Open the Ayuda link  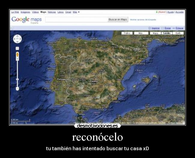pos(170,12)
